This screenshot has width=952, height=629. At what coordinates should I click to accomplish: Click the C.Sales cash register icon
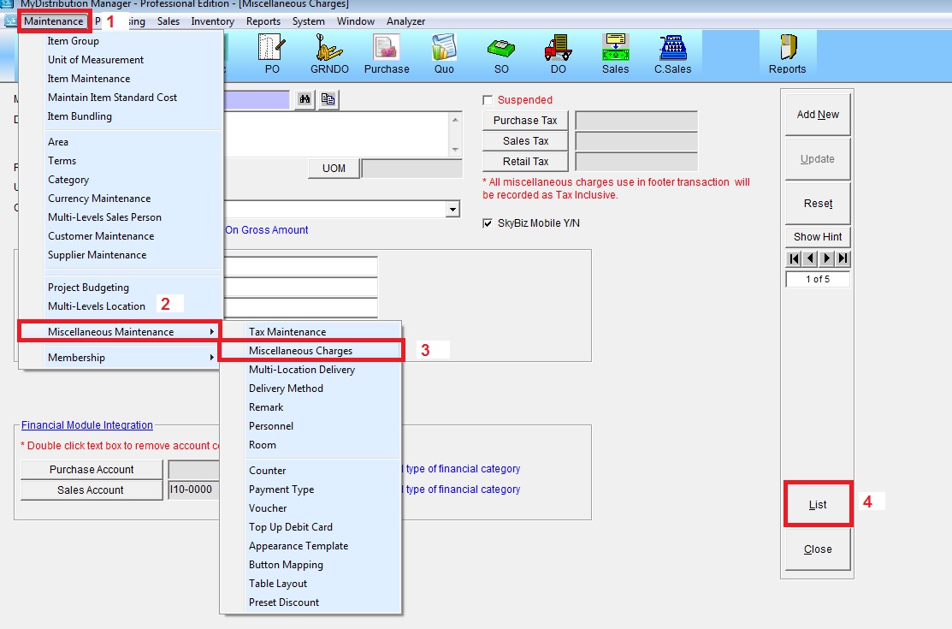coord(673,53)
